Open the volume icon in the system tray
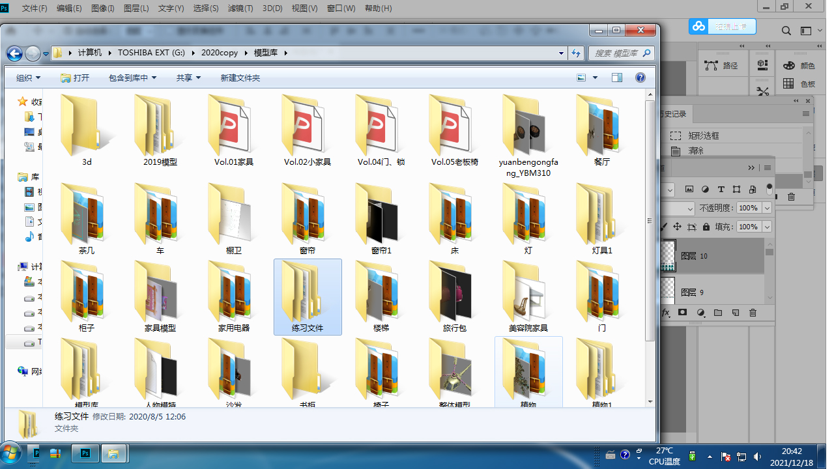Screen dimensions: 834x469 click(x=756, y=456)
